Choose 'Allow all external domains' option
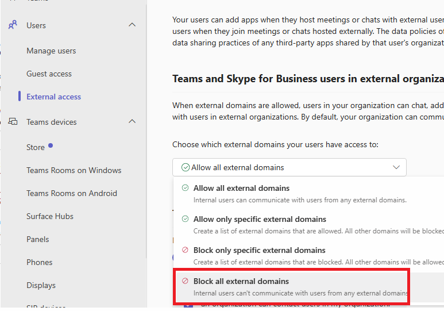This screenshot has width=444, height=311. click(x=308, y=194)
